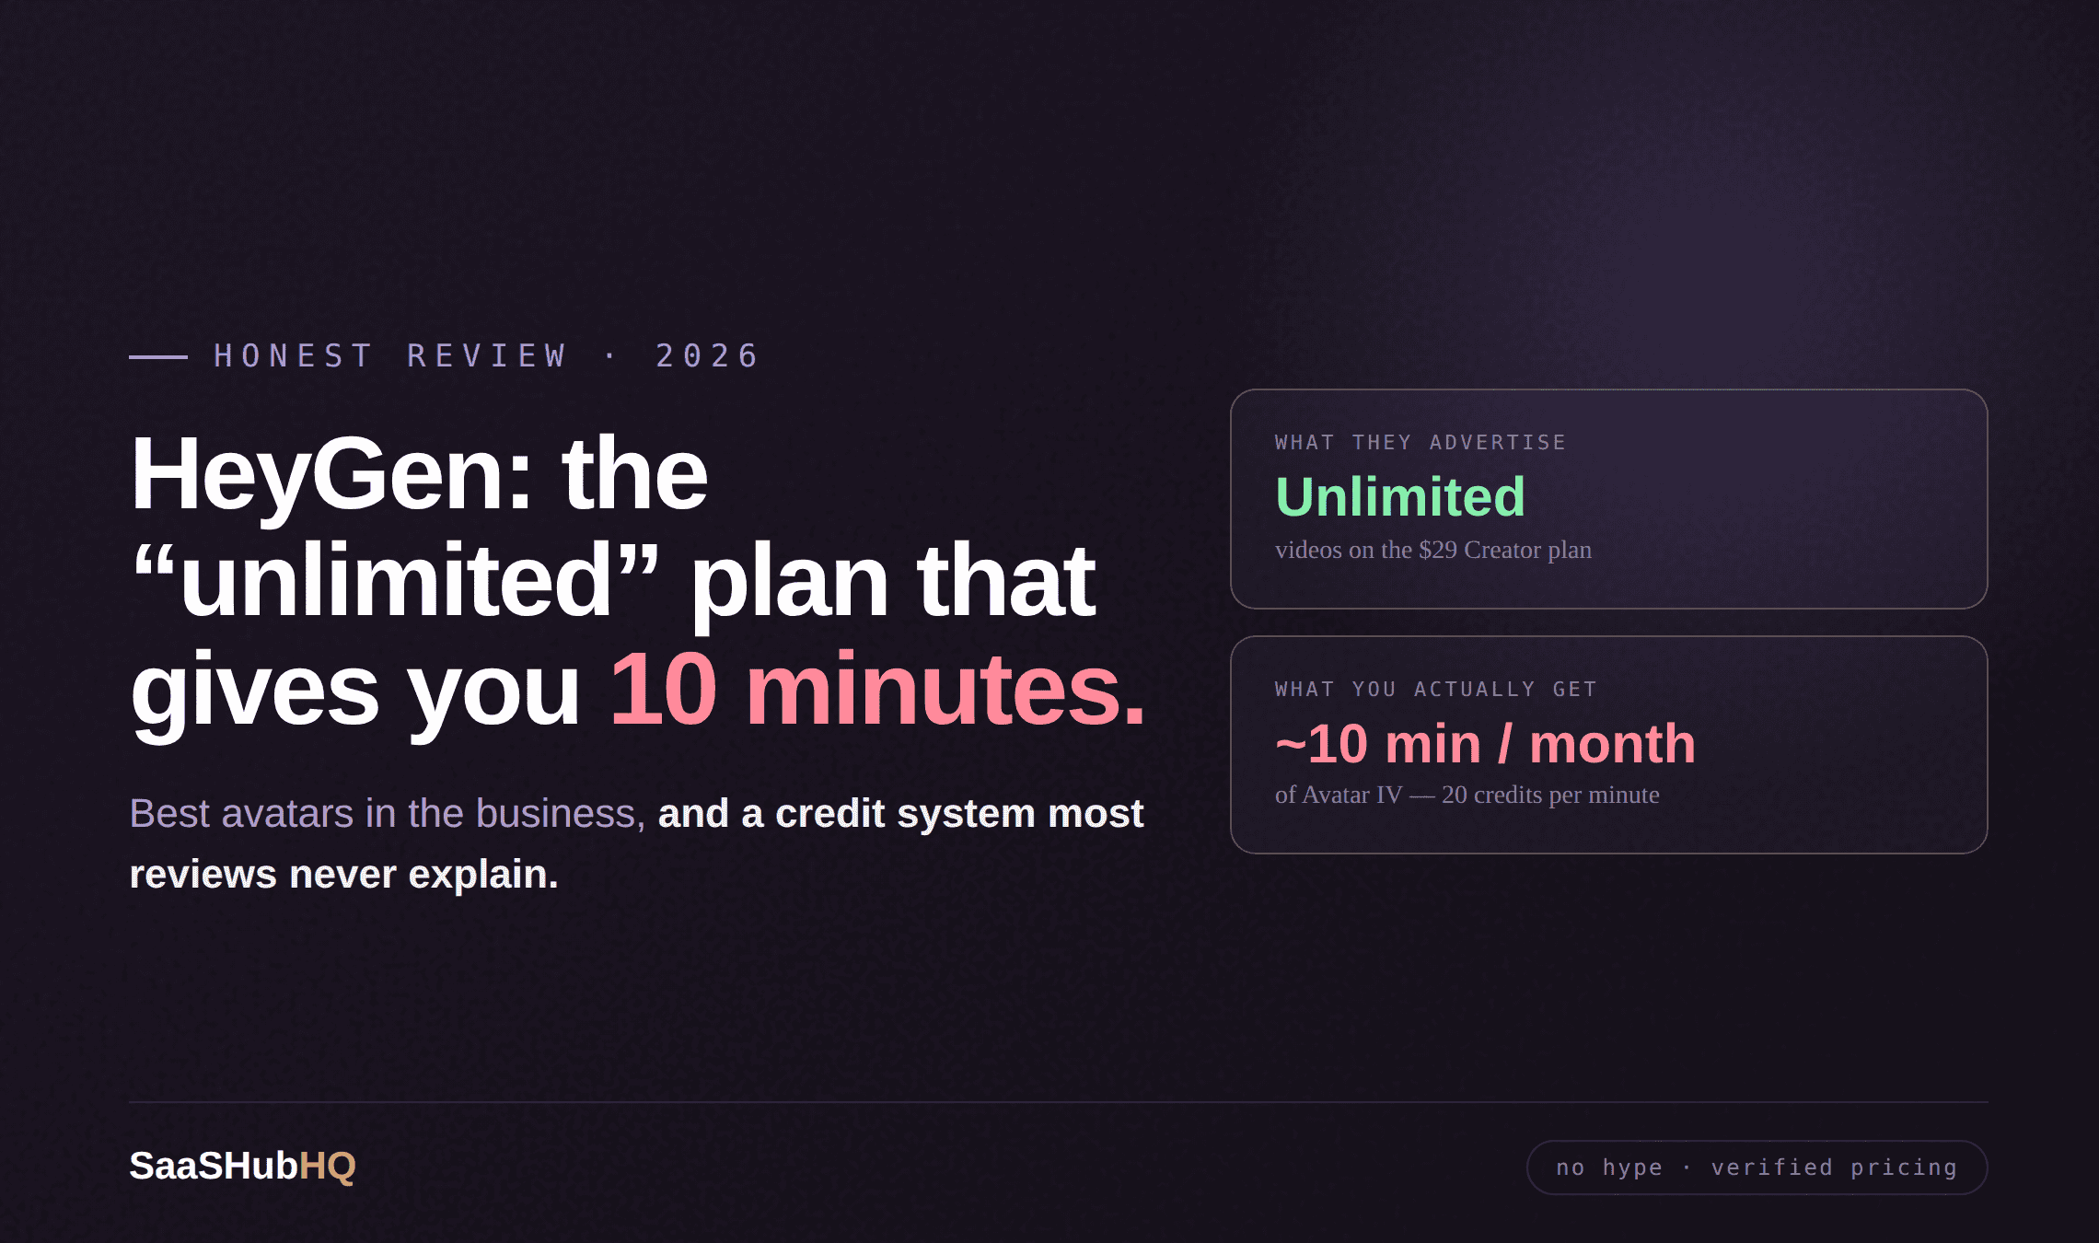
Task: Click the orange "HQ" part of the logo
Action: coord(328,1166)
